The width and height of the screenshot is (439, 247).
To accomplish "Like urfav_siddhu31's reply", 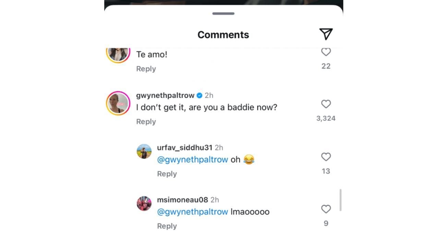I will pos(326,157).
